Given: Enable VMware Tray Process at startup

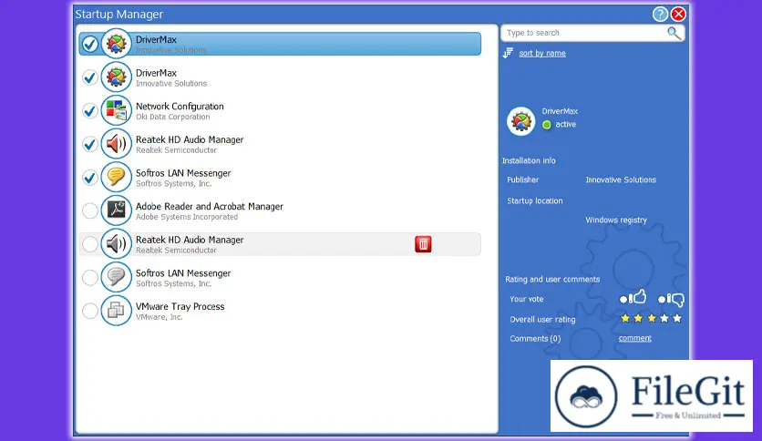Looking at the screenshot, I should (x=90, y=311).
